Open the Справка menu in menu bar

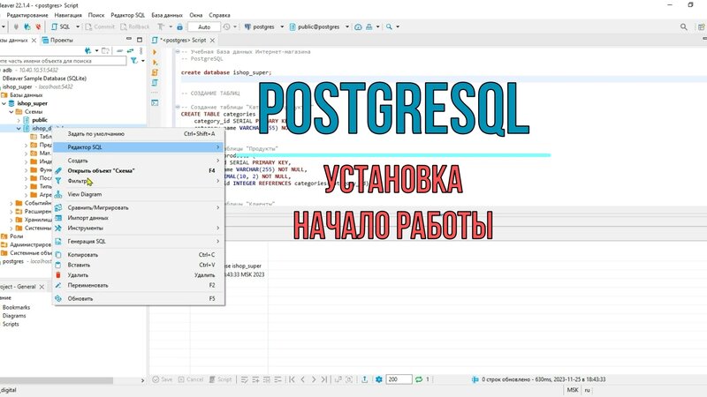coord(219,15)
